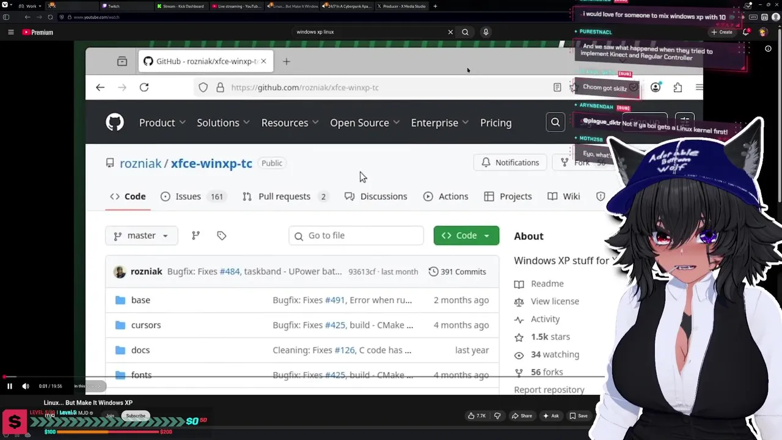The width and height of the screenshot is (782, 440).
Task: Open the Work workspace dropdown
Action: 31,6
